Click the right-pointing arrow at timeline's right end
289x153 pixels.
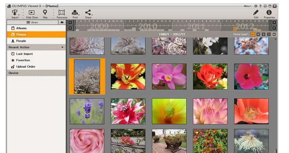pos(274,23)
